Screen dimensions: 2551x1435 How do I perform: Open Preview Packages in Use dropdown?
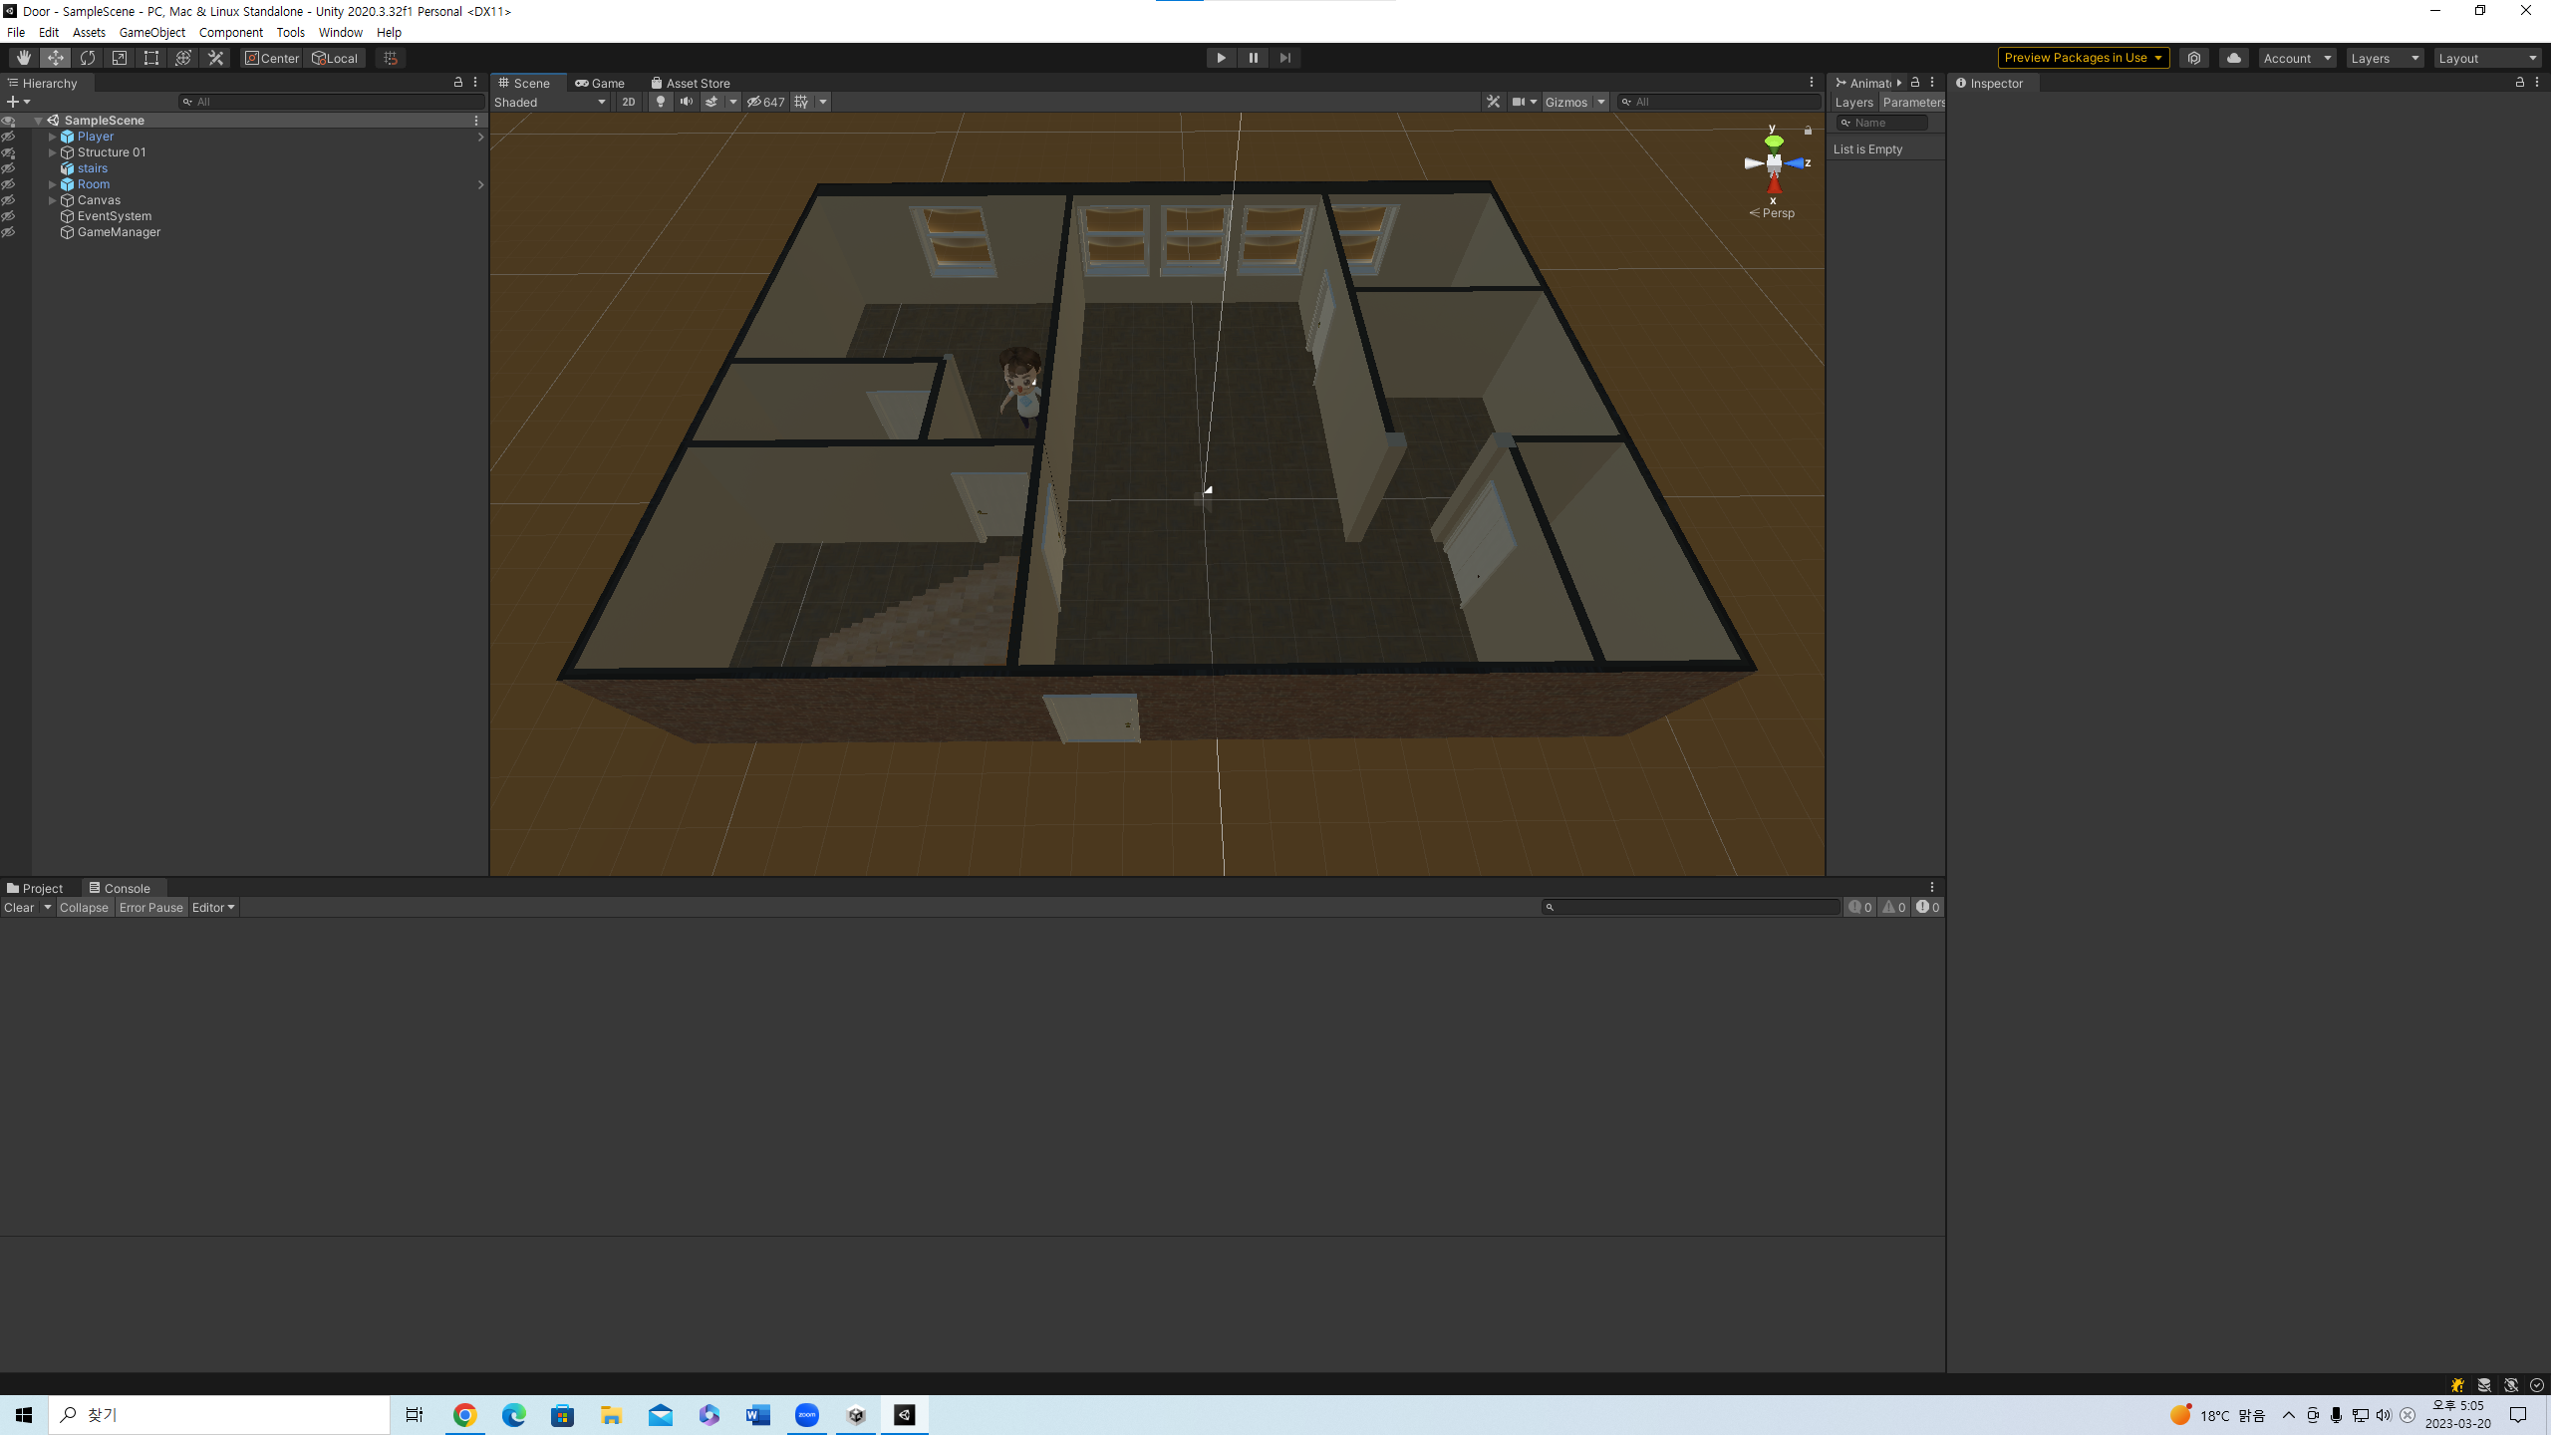[x=2084, y=58]
